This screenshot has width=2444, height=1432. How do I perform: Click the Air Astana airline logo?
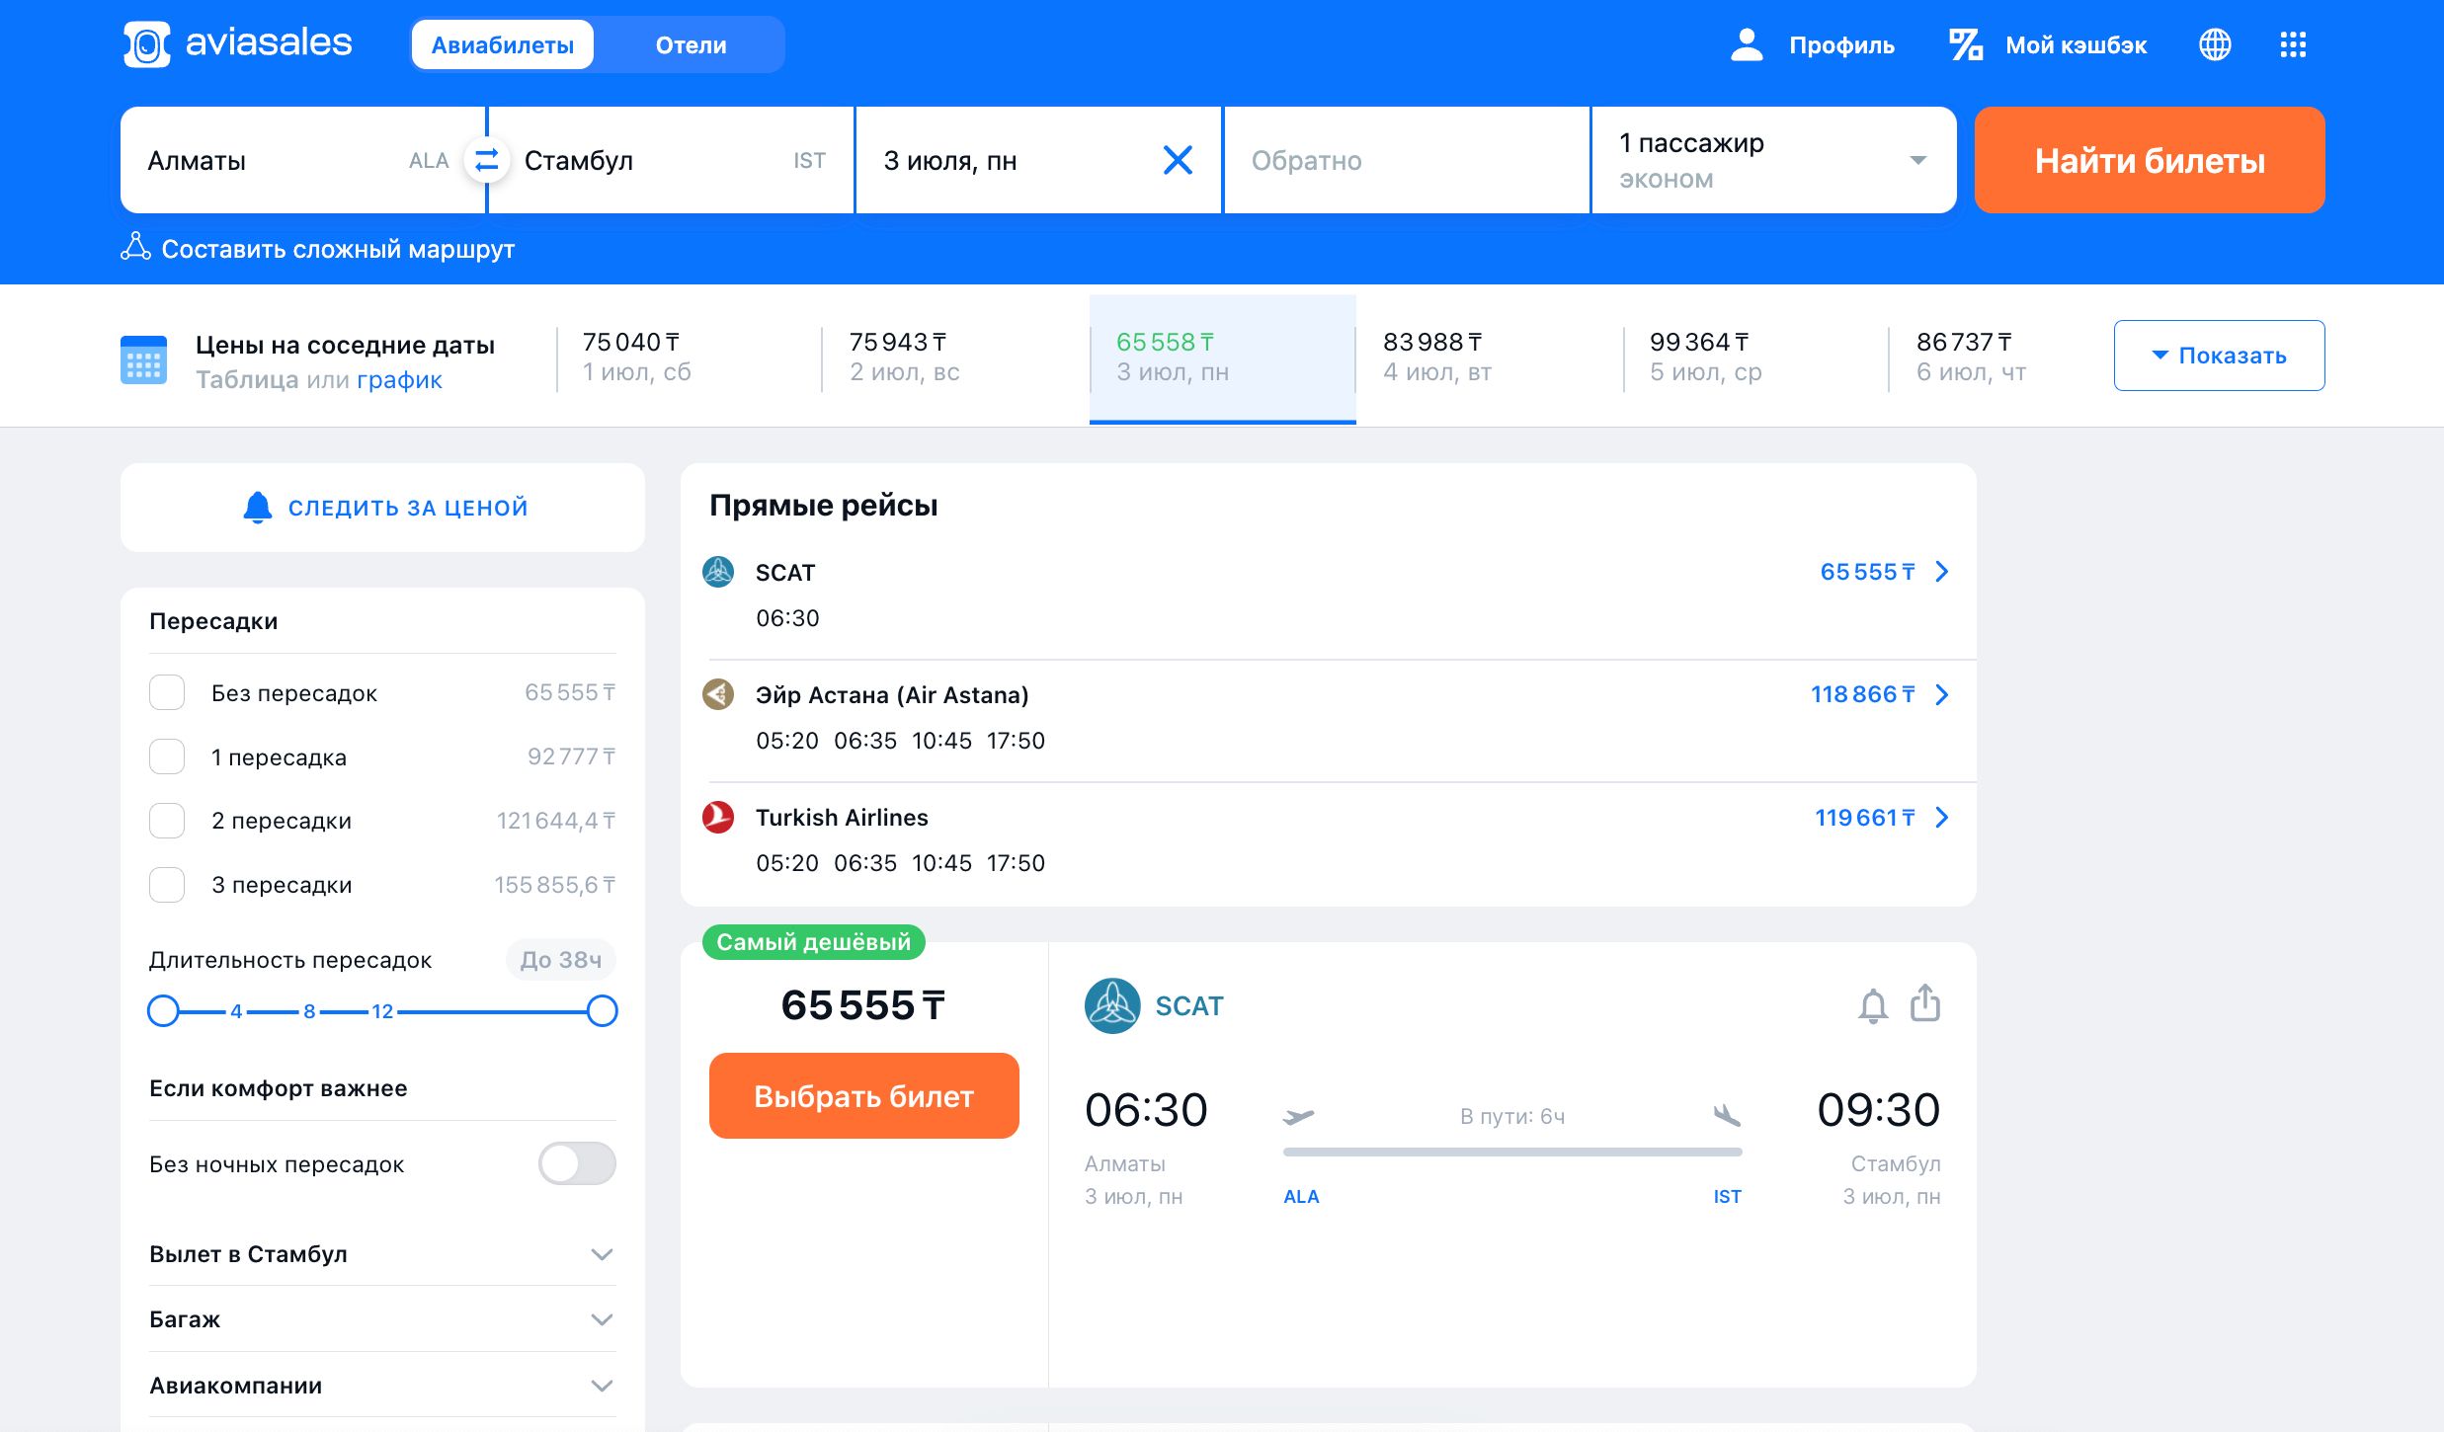(718, 694)
